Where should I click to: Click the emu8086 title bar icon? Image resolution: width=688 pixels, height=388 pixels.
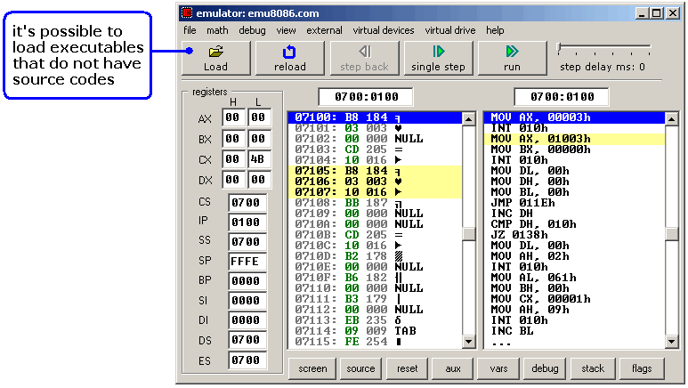[x=188, y=13]
